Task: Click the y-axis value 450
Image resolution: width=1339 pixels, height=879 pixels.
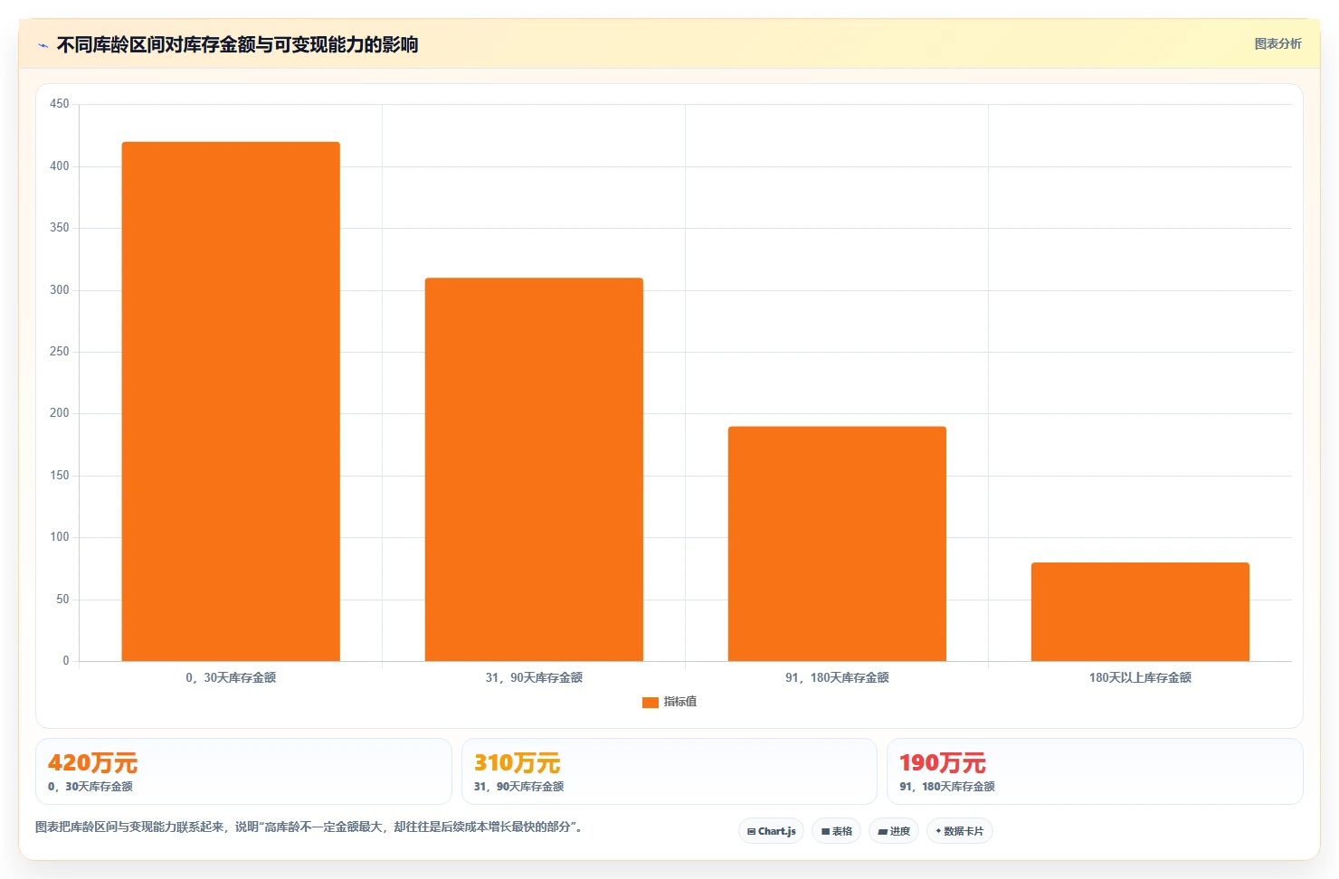Action: click(x=60, y=104)
